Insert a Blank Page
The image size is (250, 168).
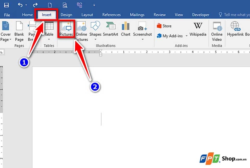19,31
